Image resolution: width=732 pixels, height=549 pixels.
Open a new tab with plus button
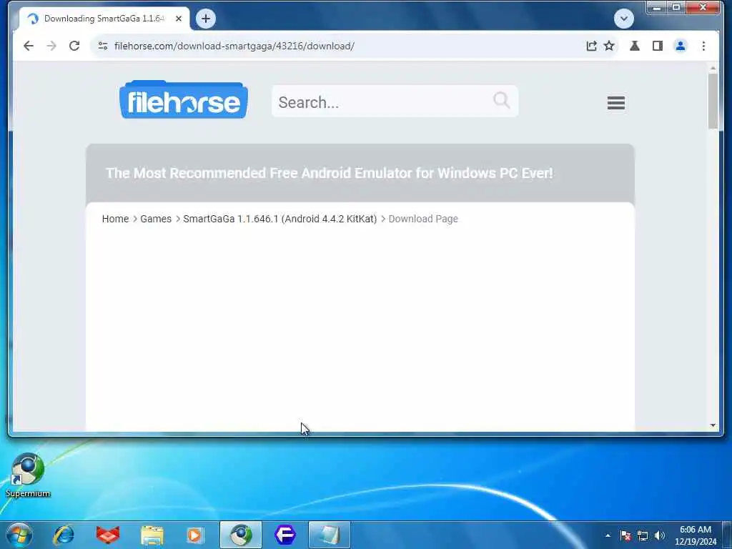click(206, 19)
